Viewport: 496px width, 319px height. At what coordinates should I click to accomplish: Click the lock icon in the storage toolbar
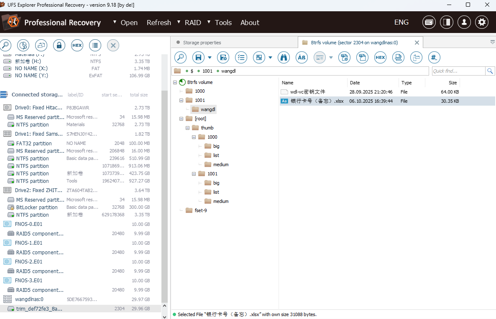59,45
